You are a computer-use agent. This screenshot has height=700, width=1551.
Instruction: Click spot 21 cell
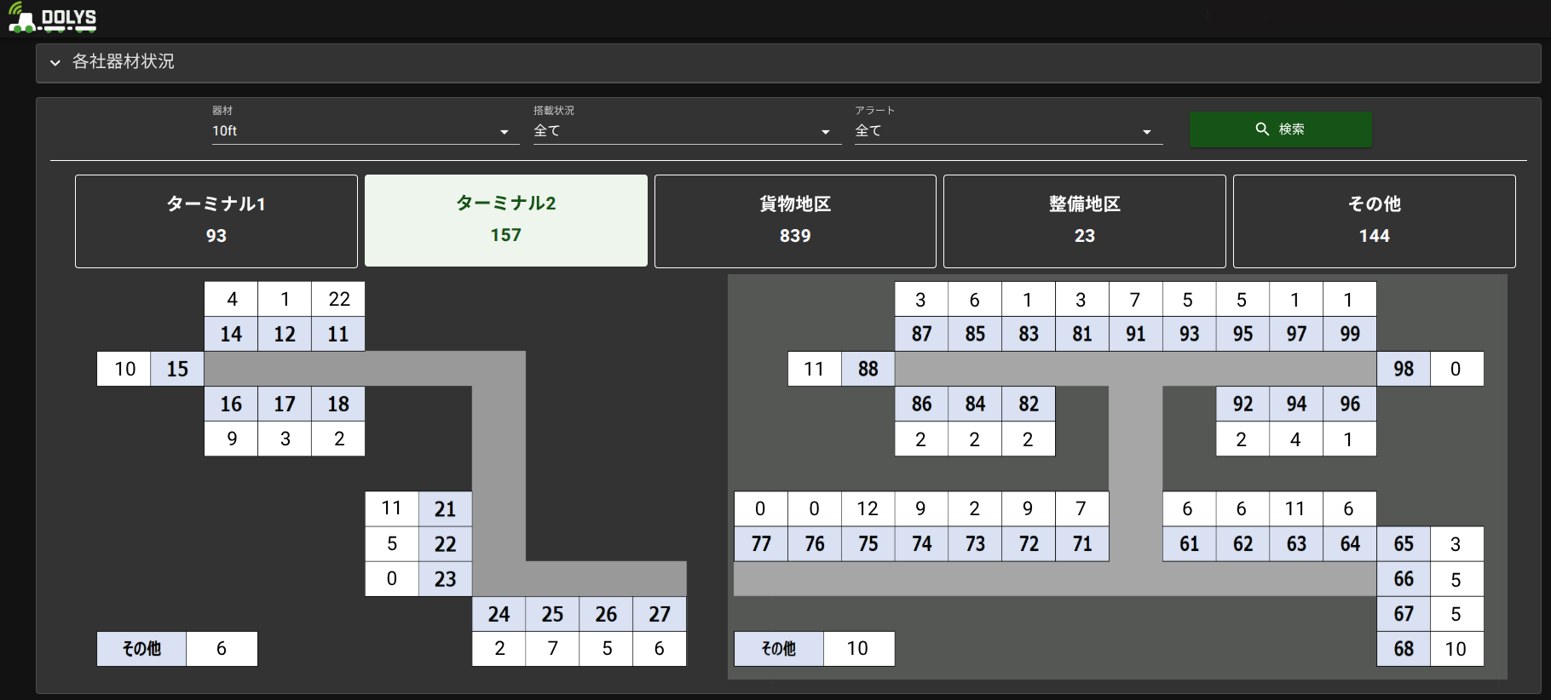[x=445, y=509]
